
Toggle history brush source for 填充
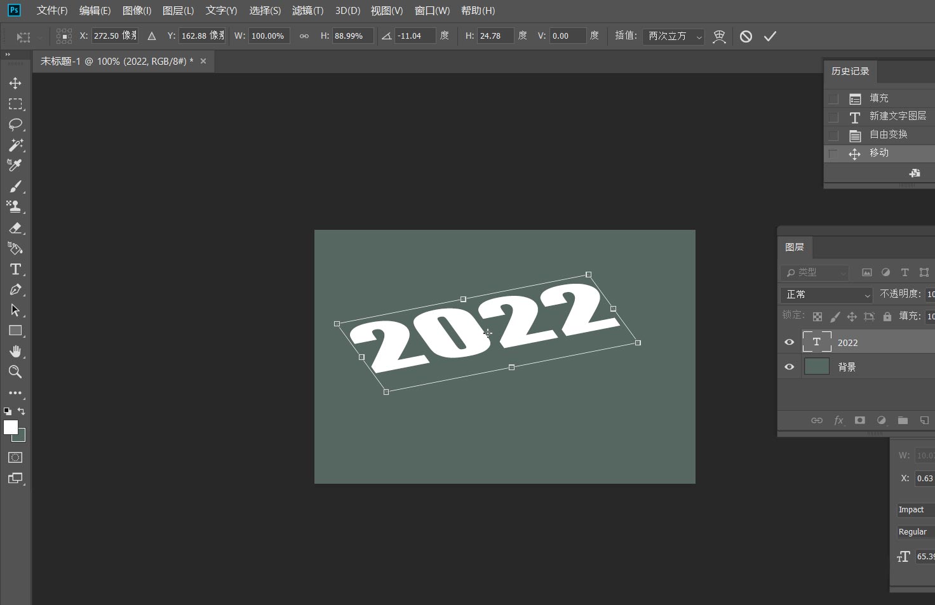(x=833, y=99)
